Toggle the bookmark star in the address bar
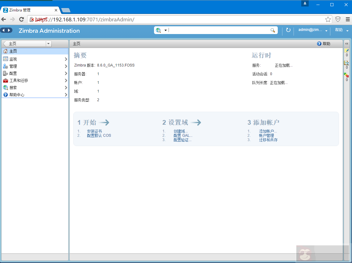Screen dimensions: 352x263 pyautogui.click(x=328, y=19)
